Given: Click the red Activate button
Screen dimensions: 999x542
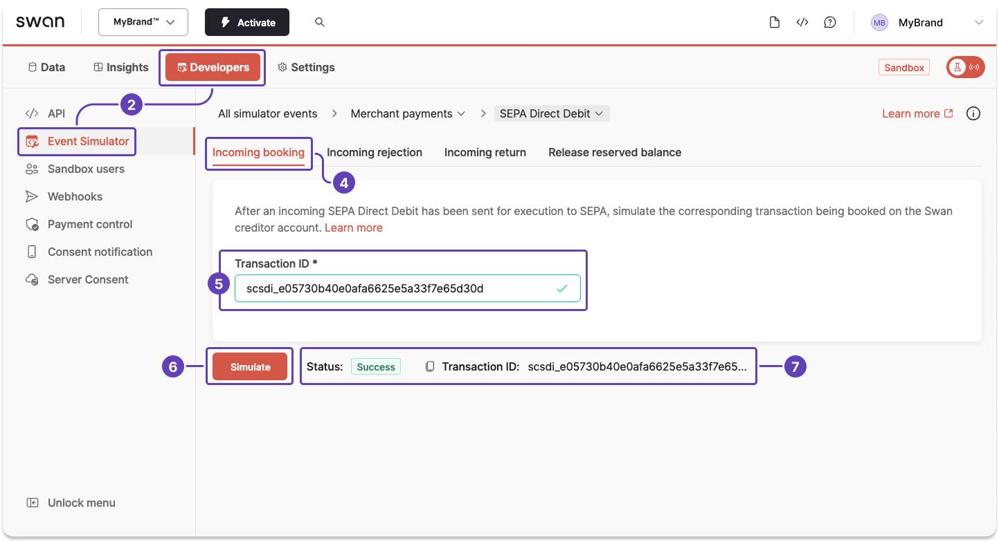Looking at the screenshot, I should point(246,21).
